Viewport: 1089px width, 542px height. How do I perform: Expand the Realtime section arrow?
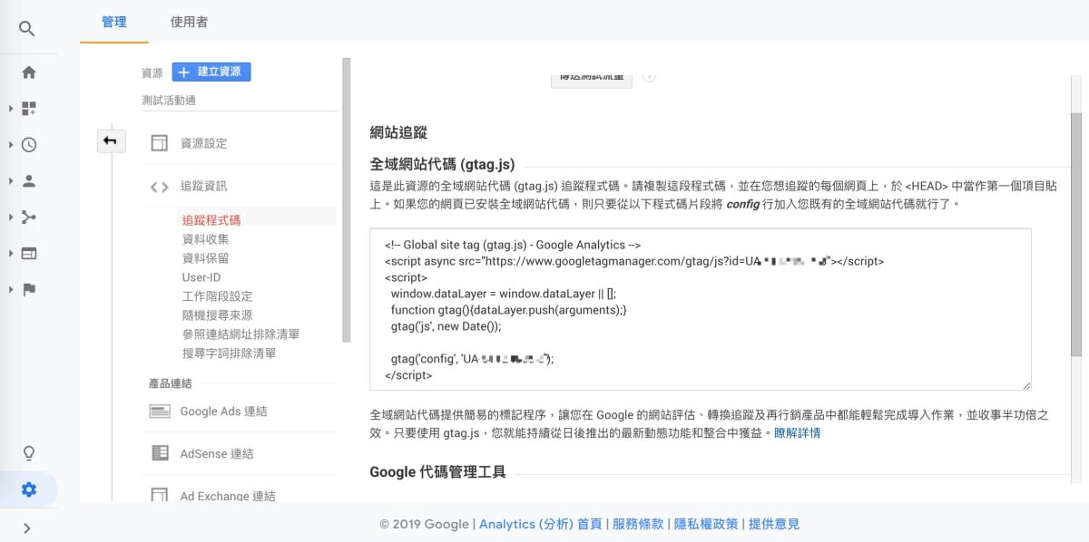(11, 145)
